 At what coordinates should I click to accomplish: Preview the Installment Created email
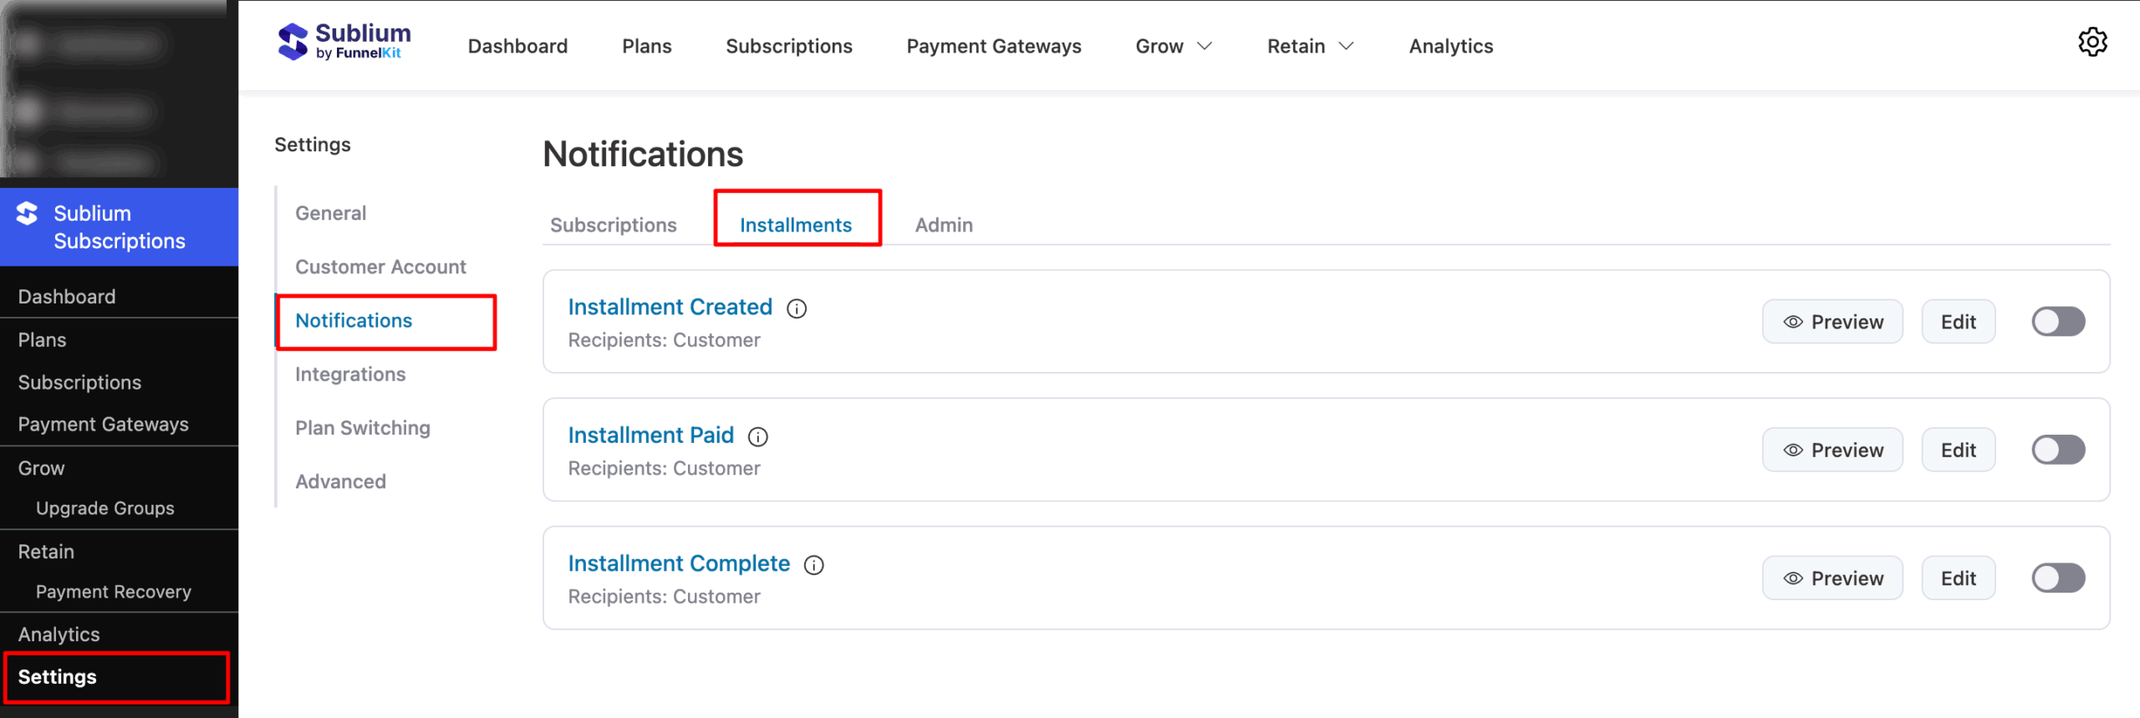point(1832,322)
